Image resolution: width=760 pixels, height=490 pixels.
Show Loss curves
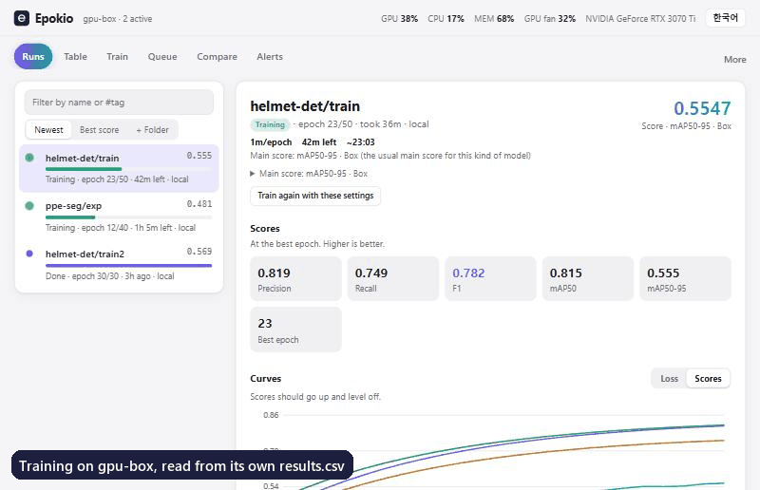669,379
